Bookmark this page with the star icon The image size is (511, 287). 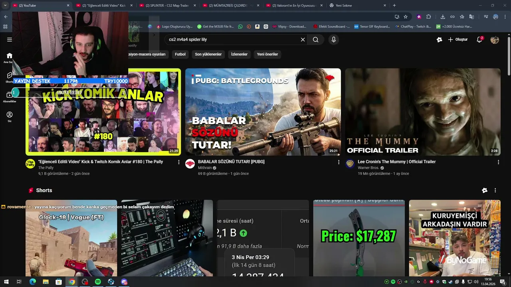coord(406,17)
